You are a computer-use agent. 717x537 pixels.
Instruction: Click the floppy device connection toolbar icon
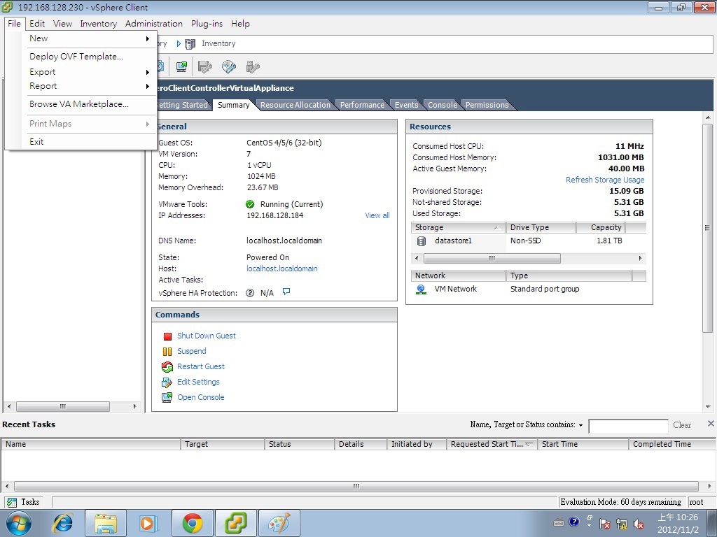(x=205, y=67)
